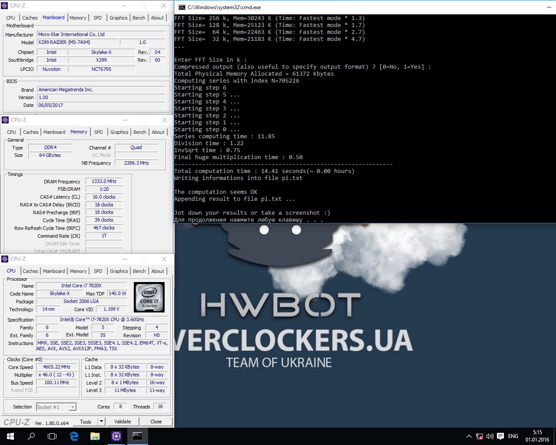Open volume control tray icon
Image resolution: width=556 pixels, height=445 pixels.
coord(490,436)
